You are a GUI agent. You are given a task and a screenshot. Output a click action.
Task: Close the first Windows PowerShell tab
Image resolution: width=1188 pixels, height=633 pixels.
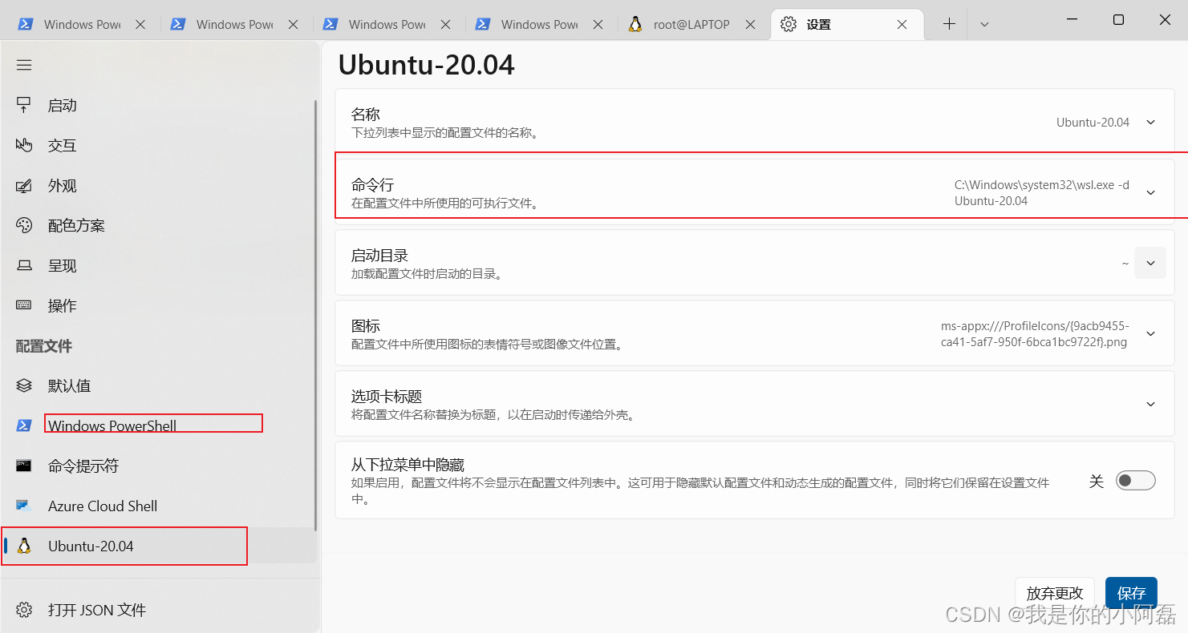[x=140, y=25]
